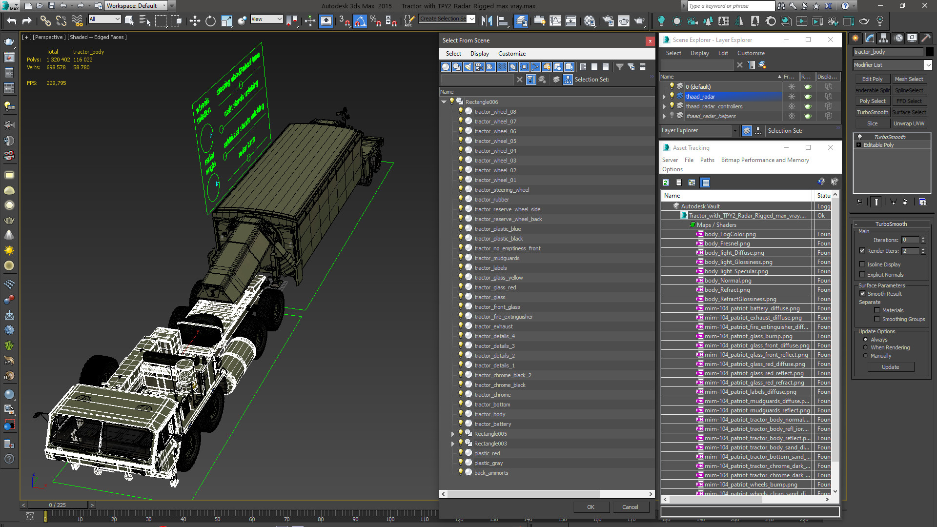Toggle Render Iters checkbox
This screenshot has height=527, width=937.
coord(862,251)
